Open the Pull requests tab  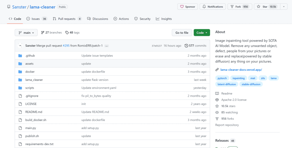[67, 19]
